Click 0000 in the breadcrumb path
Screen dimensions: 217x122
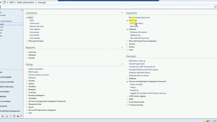[11, 2]
